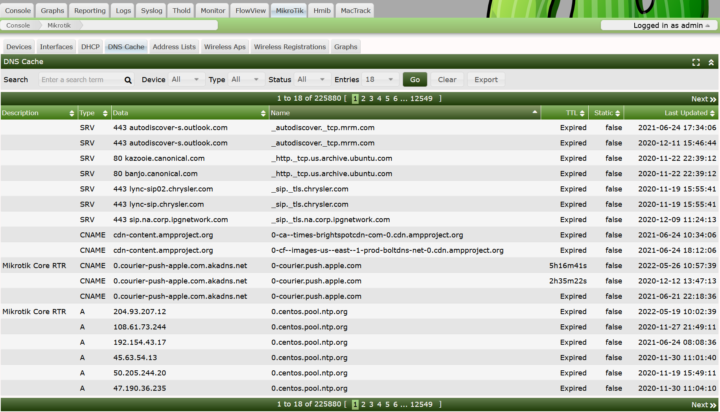The image size is (720, 412).
Task: Click the search magnifier icon
Action: click(128, 80)
